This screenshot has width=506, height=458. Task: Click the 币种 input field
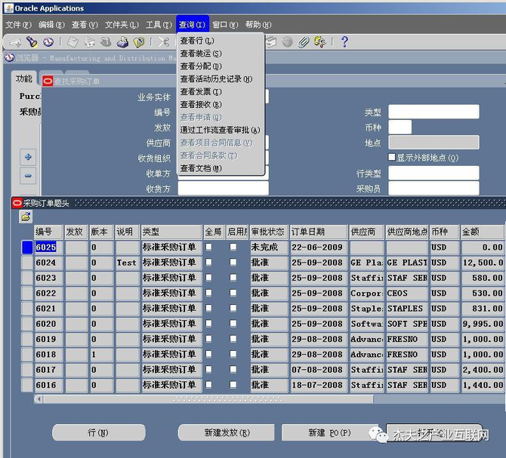400,127
